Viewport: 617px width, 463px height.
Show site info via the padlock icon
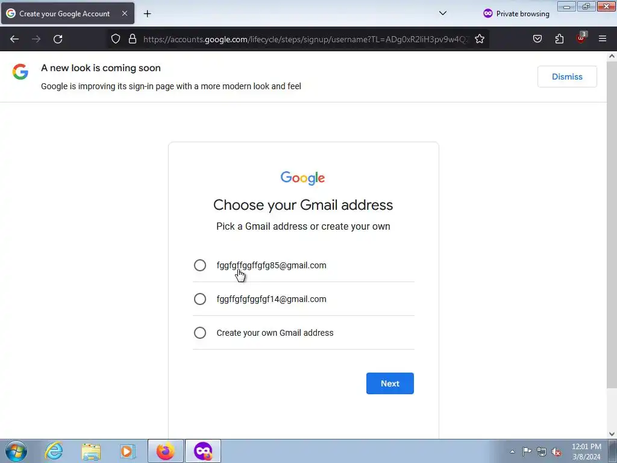tap(133, 39)
